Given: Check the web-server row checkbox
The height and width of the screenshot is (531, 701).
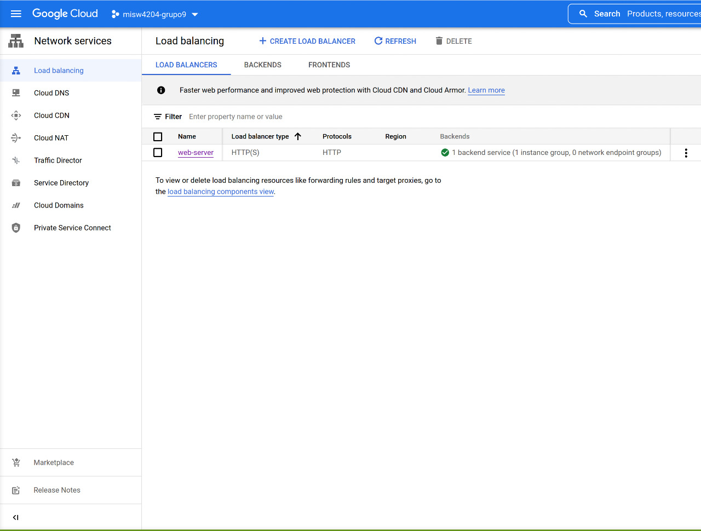Looking at the screenshot, I should (x=158, y=152).
